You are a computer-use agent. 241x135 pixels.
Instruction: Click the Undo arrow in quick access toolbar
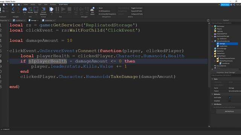click(x=7, y=5)
